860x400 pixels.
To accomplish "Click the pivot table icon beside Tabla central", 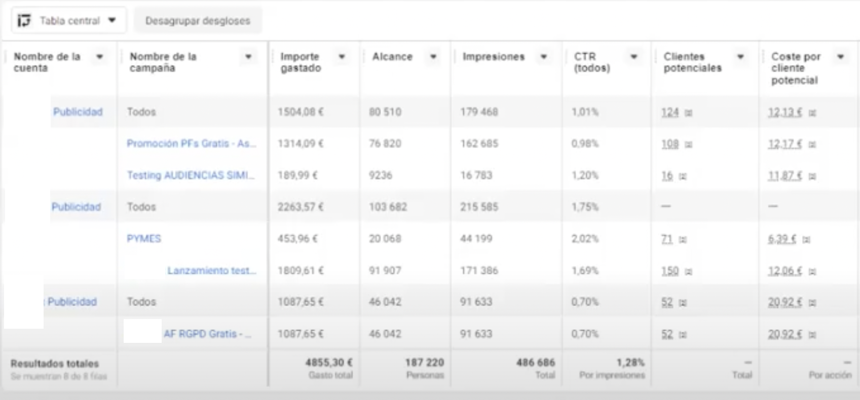I will 24,21.
